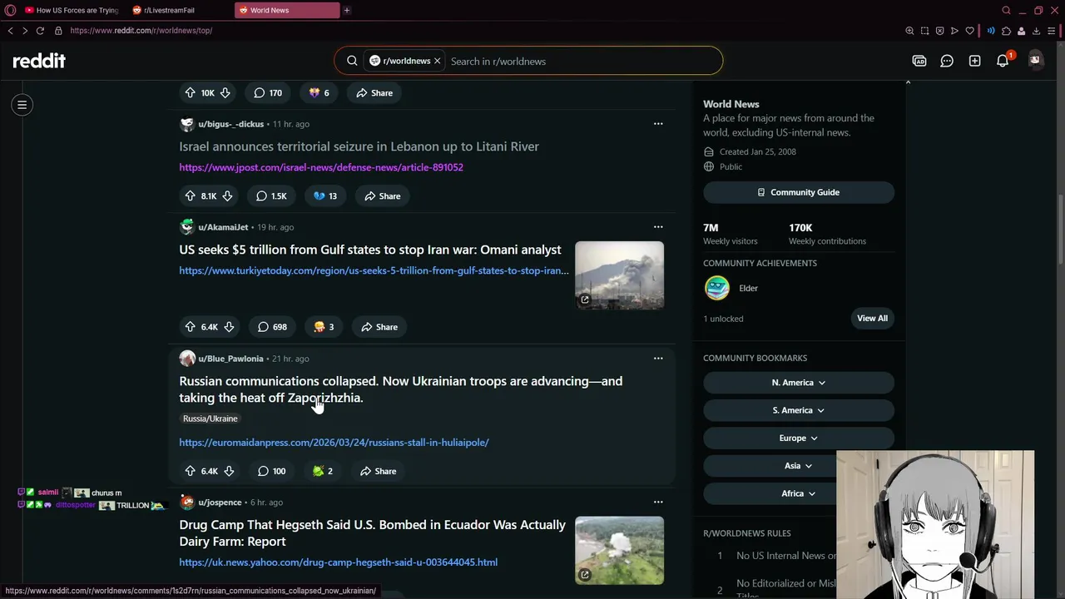Open the euromaidanpress.com article link

tap(334, 443)
